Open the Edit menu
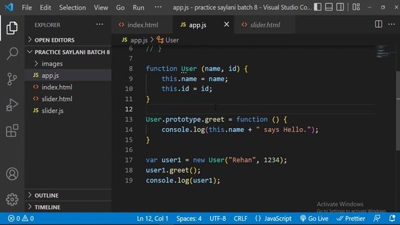Viewport: 400px width, 225px height. click(45, 7)
